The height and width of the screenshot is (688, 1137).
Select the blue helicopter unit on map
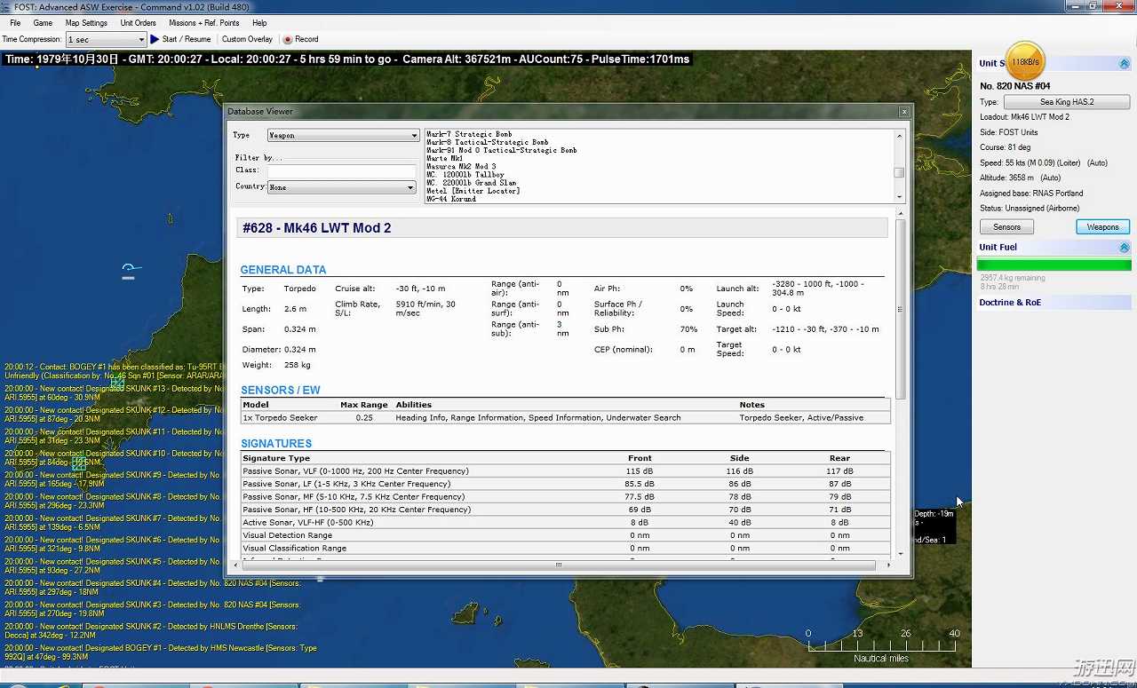coord(130,270)
